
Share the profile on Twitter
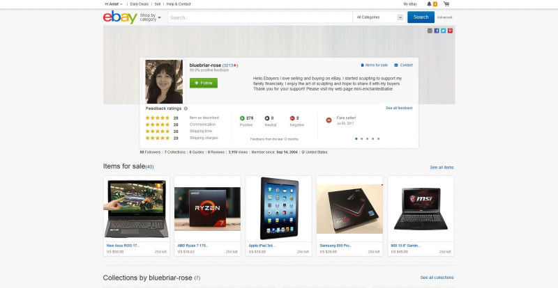click(444, 31)
